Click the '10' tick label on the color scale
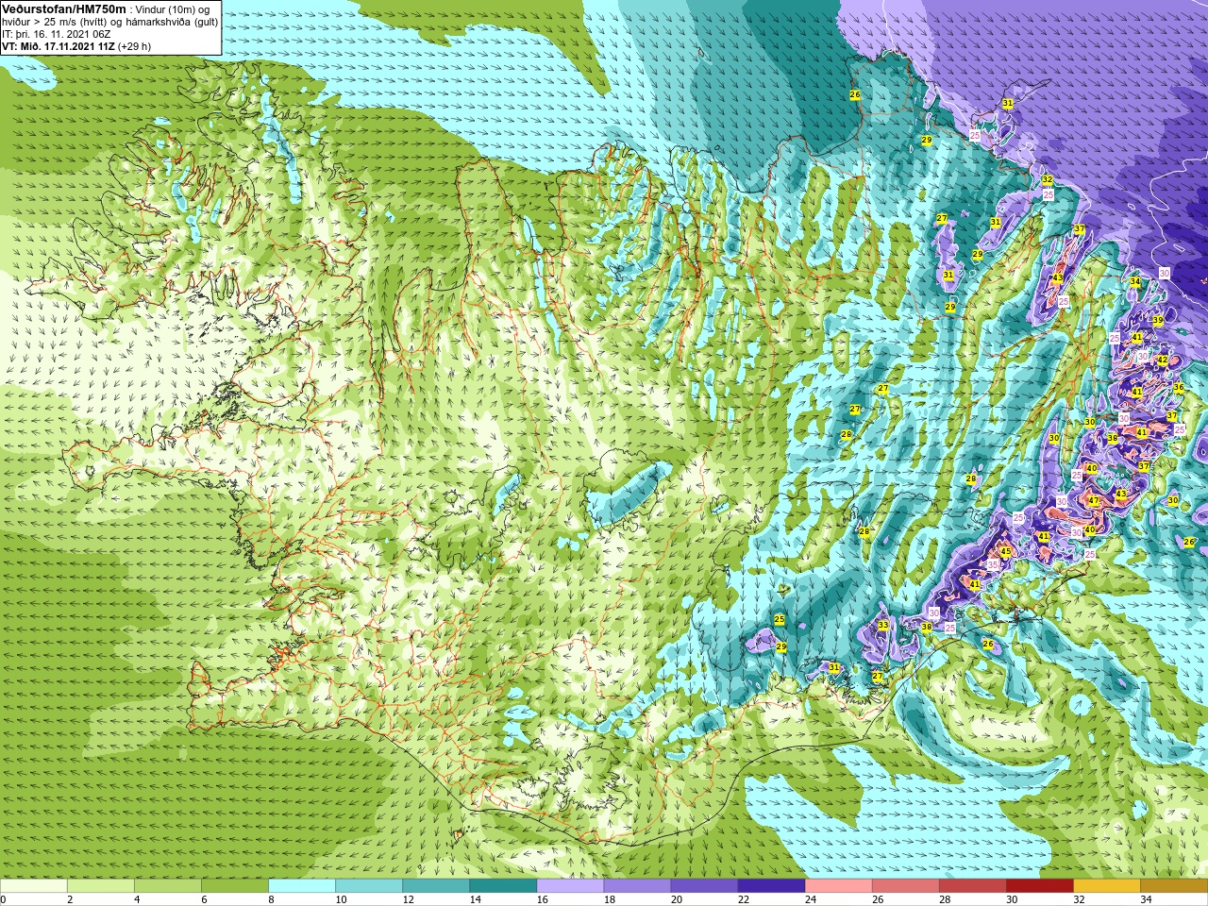 coord(341,899)
